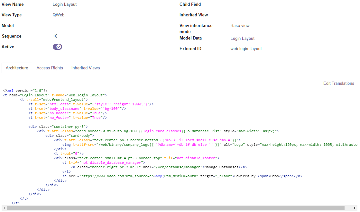This screenshot has width=360, height=212.
Task: Open the web.login_layout External ID record
Action: [246, 49]
